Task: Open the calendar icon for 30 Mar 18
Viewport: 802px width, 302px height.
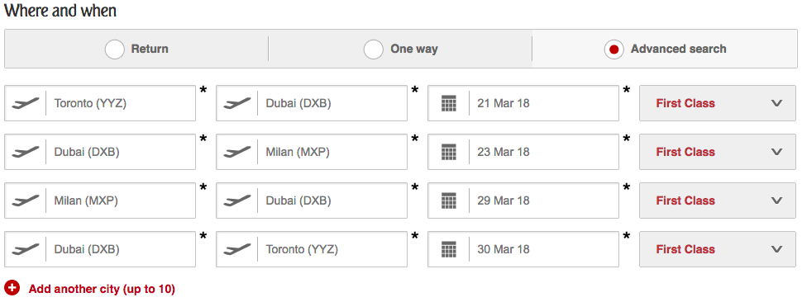Action: 449,249
